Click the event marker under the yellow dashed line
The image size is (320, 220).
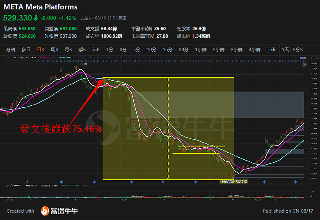(162, 181)
